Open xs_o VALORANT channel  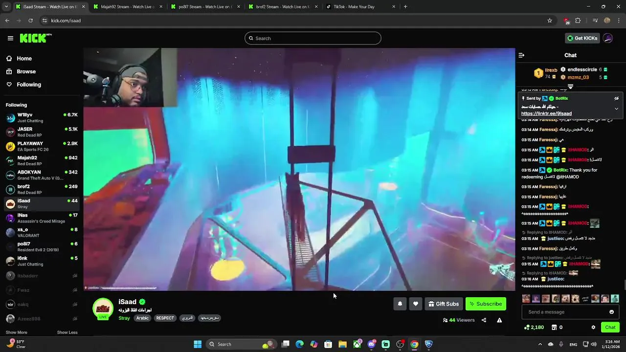[x=42, y=232]
